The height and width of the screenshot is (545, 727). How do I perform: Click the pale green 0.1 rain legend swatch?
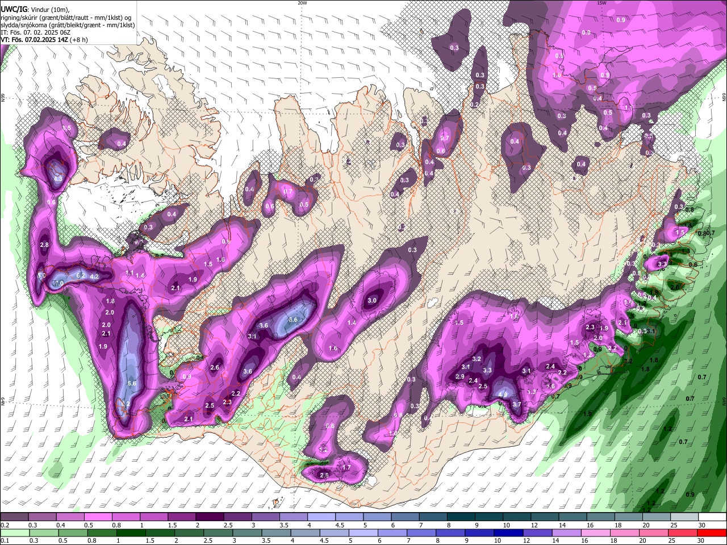[x=14, y=533]
